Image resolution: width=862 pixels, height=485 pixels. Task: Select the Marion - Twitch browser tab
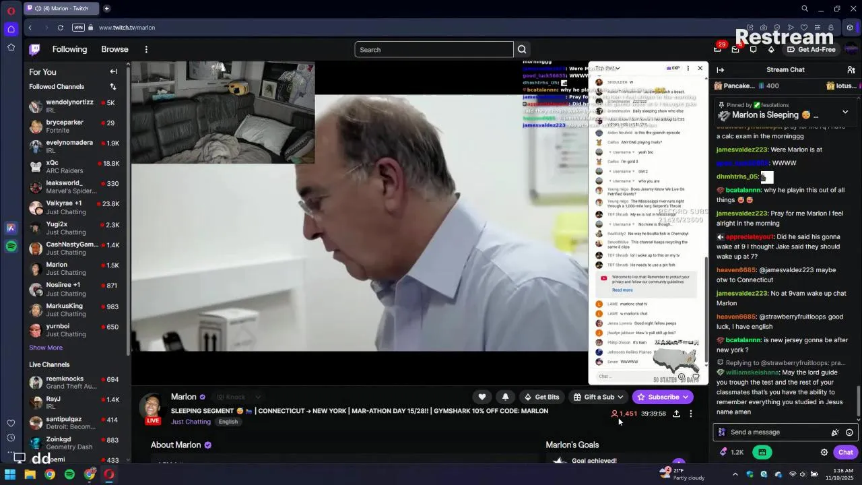(61, 8)
